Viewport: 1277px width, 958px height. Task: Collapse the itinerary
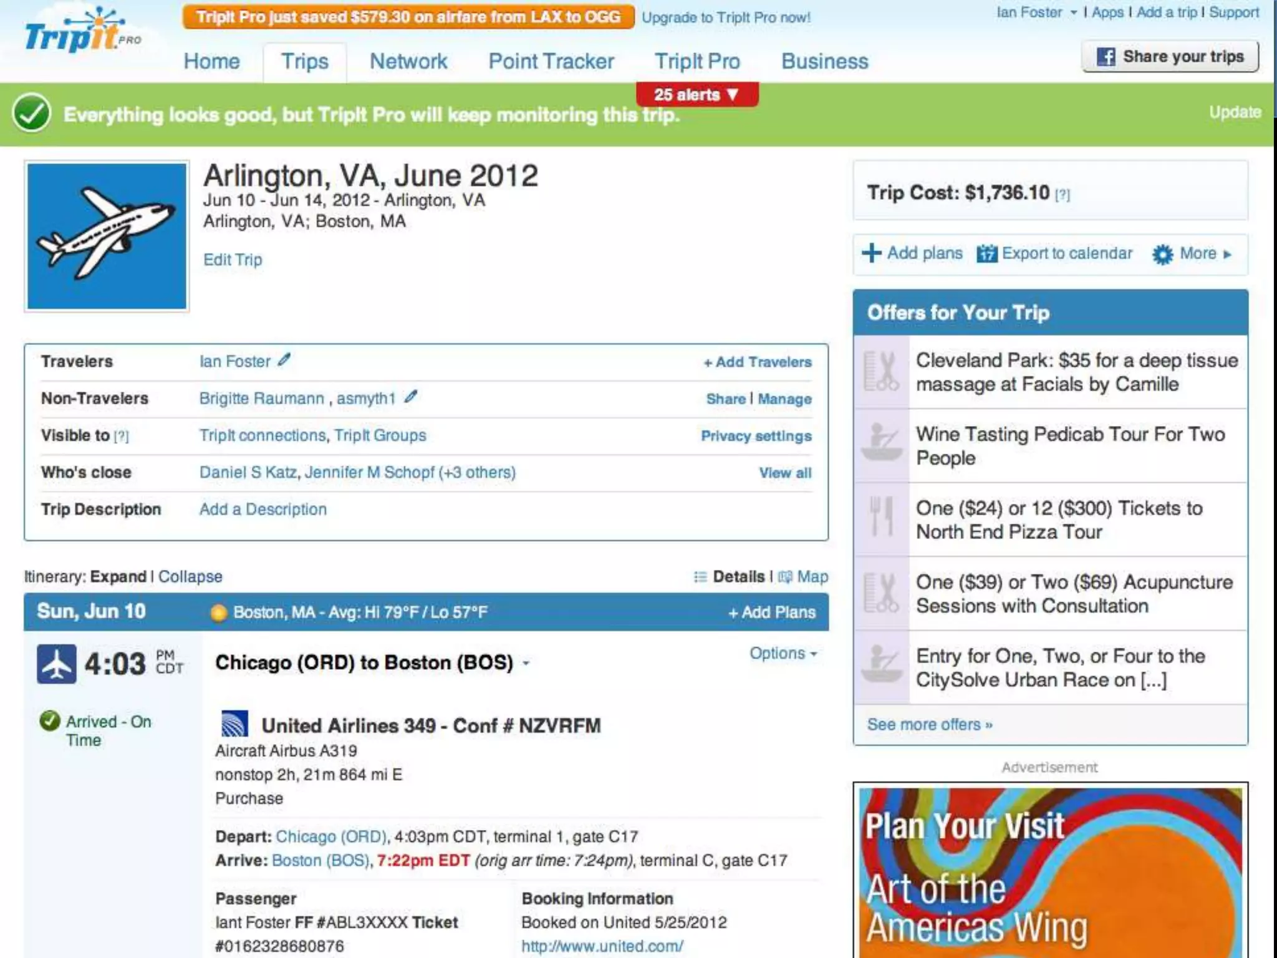[190, 576]
